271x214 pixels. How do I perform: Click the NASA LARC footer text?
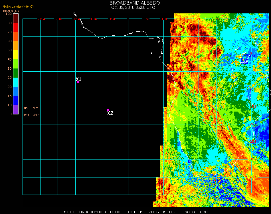tap(196, 212)
